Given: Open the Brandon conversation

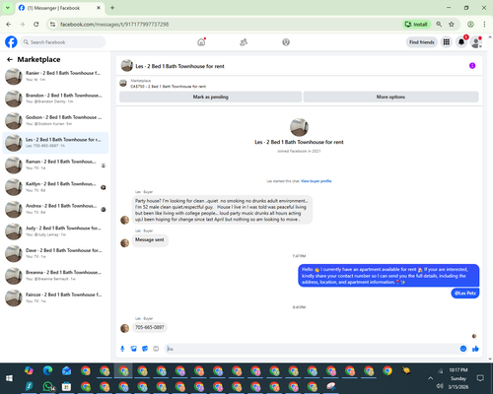Looking at the screenshot, I should tap(55, 98).
